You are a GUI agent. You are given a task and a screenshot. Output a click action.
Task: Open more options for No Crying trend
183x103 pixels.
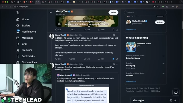pos(163,64)
